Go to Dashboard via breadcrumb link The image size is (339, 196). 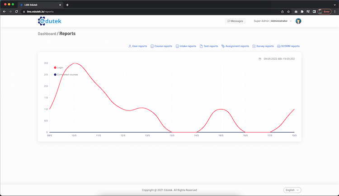tap(47, 34)
